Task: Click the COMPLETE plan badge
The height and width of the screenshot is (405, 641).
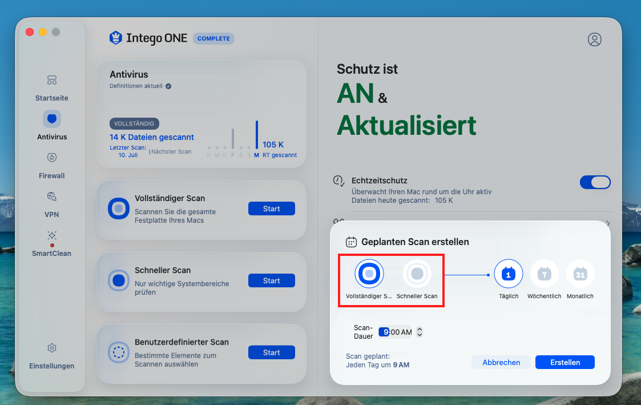Action: [214, 38]
